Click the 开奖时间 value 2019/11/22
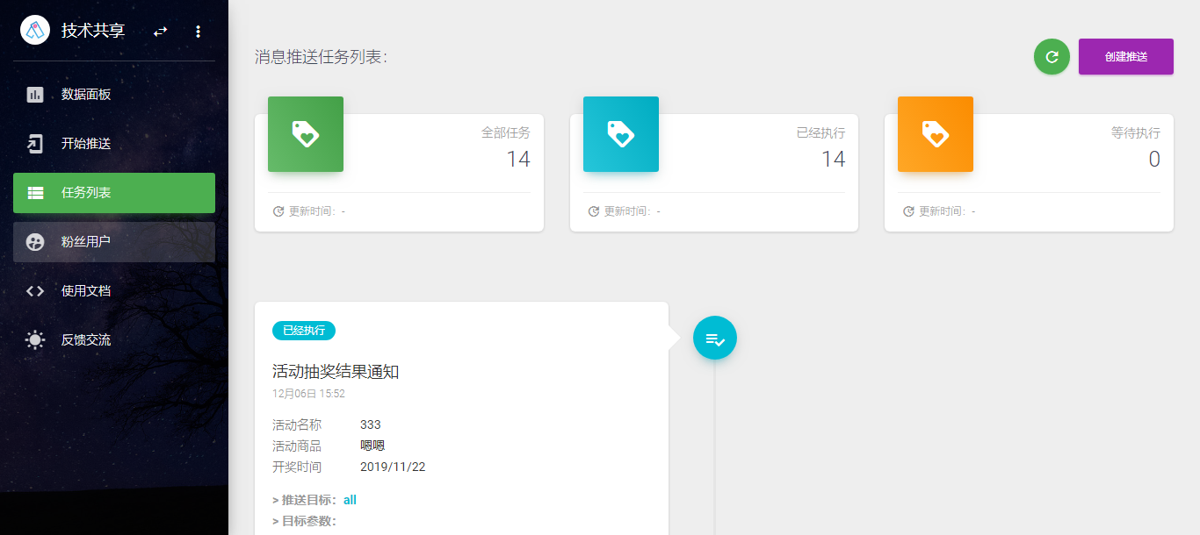 pos(393,467)
